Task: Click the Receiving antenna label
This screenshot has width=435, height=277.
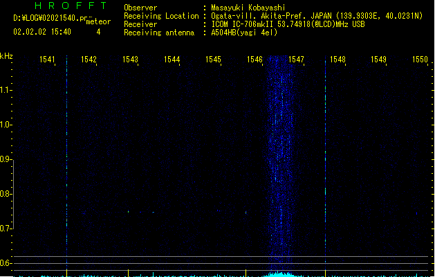Action: [x=159, y=33]
